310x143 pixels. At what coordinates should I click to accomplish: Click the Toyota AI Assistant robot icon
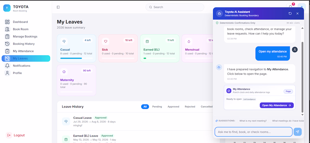point(219,14)
